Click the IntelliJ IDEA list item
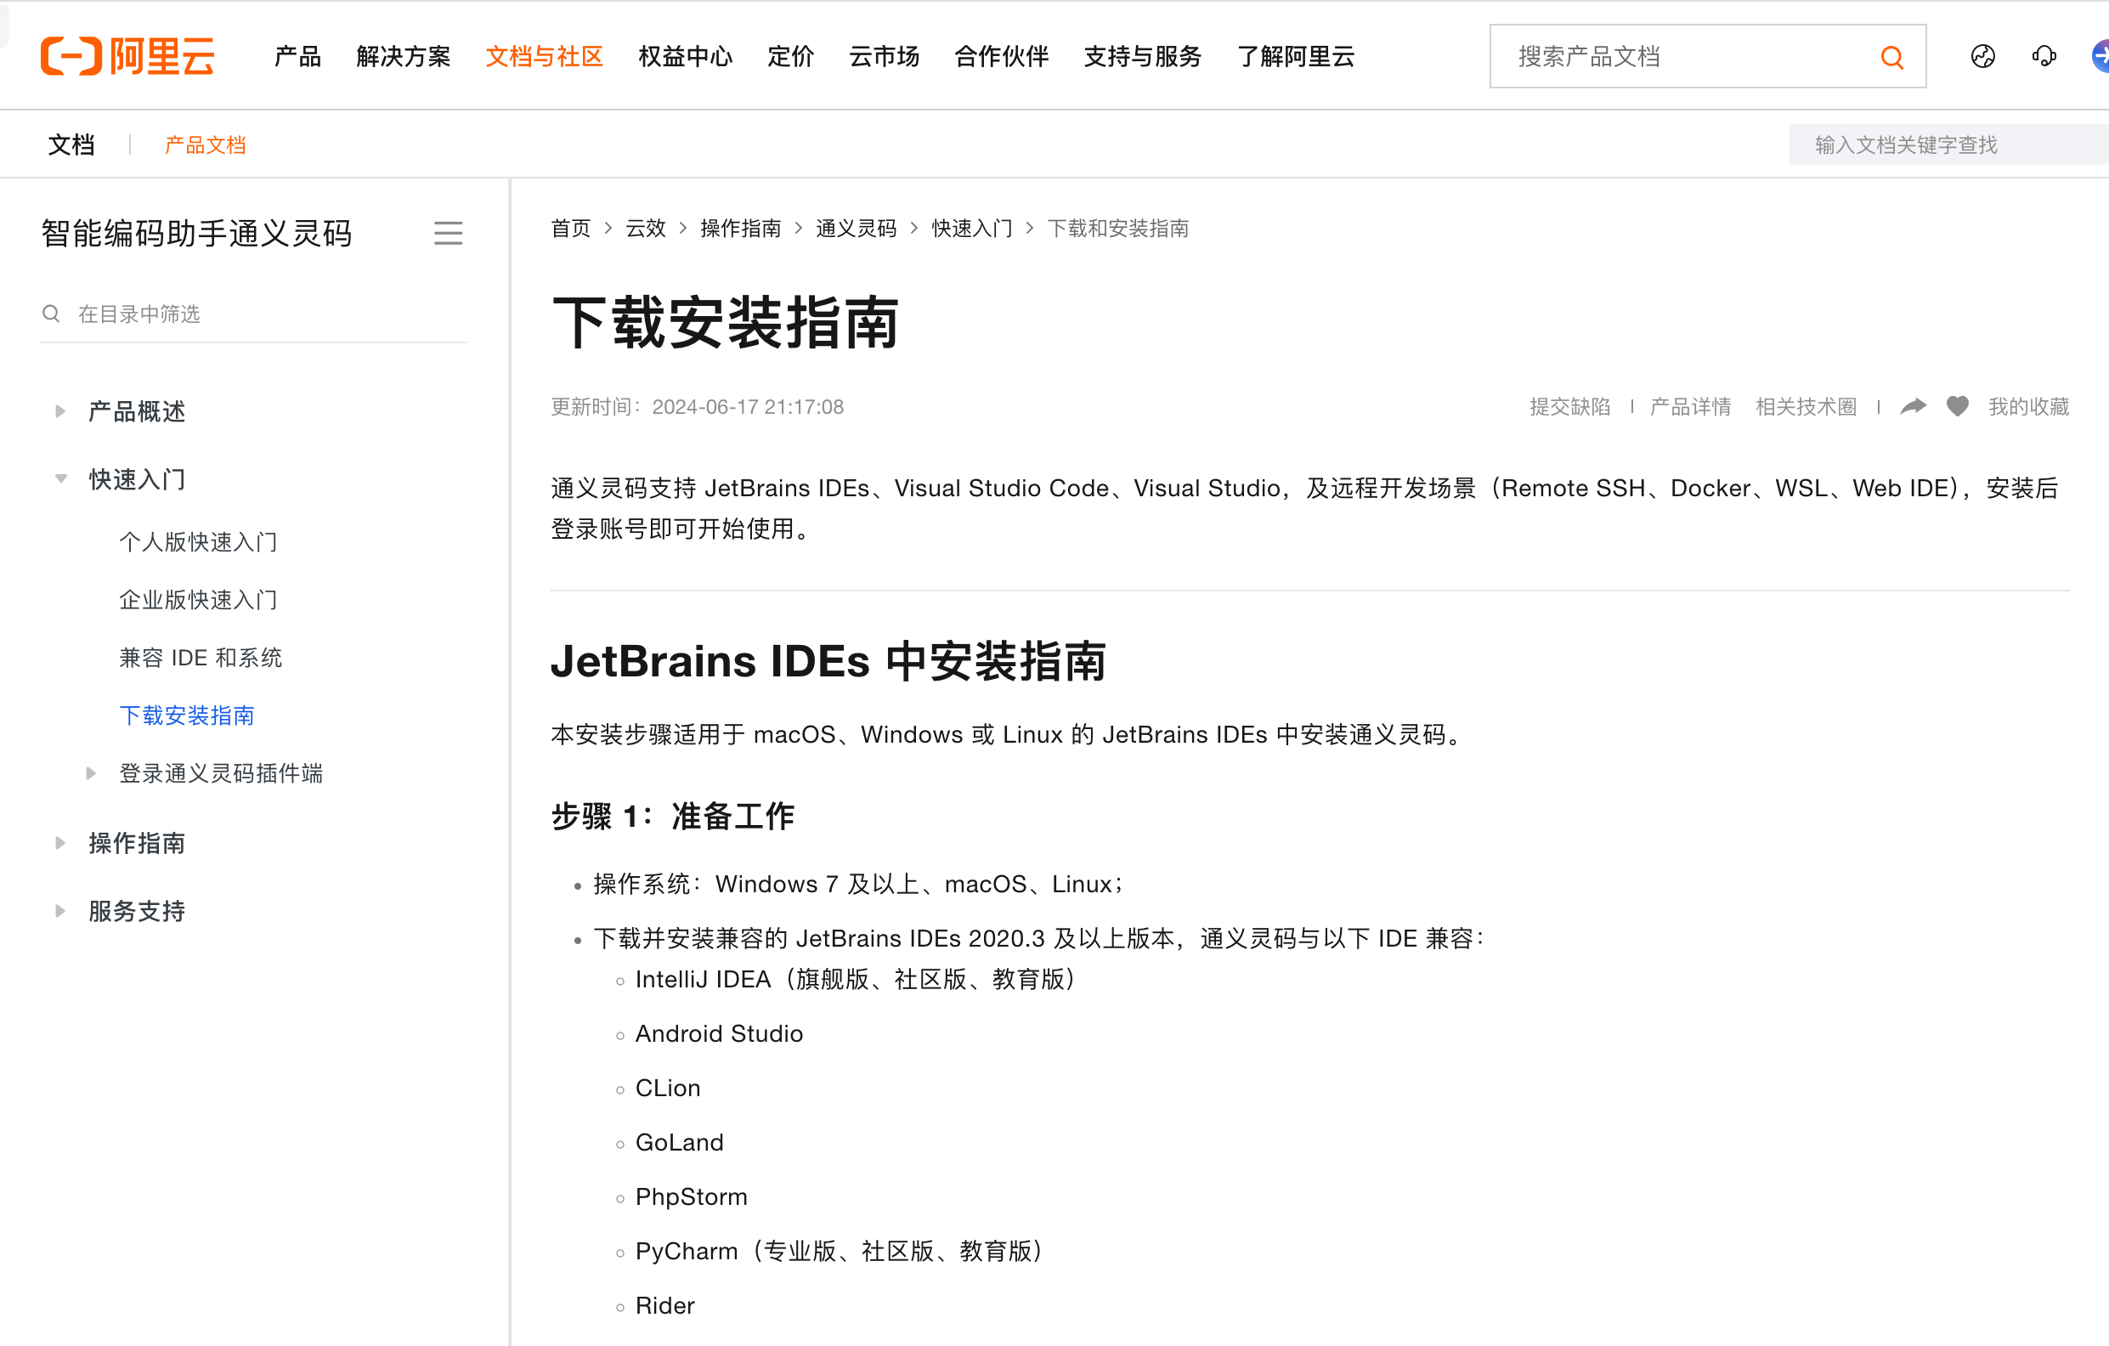 point(855,979)
